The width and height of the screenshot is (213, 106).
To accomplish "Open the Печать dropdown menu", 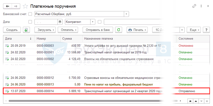I will (x=137, y=30).
